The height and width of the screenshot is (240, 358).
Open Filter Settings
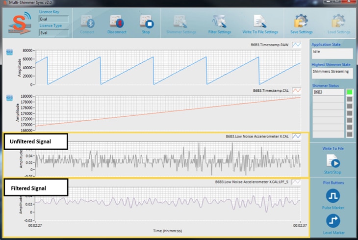tap(219, 22)
